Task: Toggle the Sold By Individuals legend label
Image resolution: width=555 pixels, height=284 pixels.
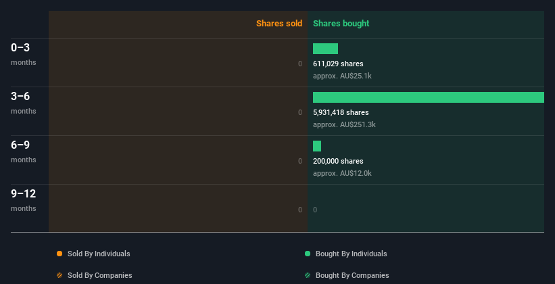Action: coord(99,254)
